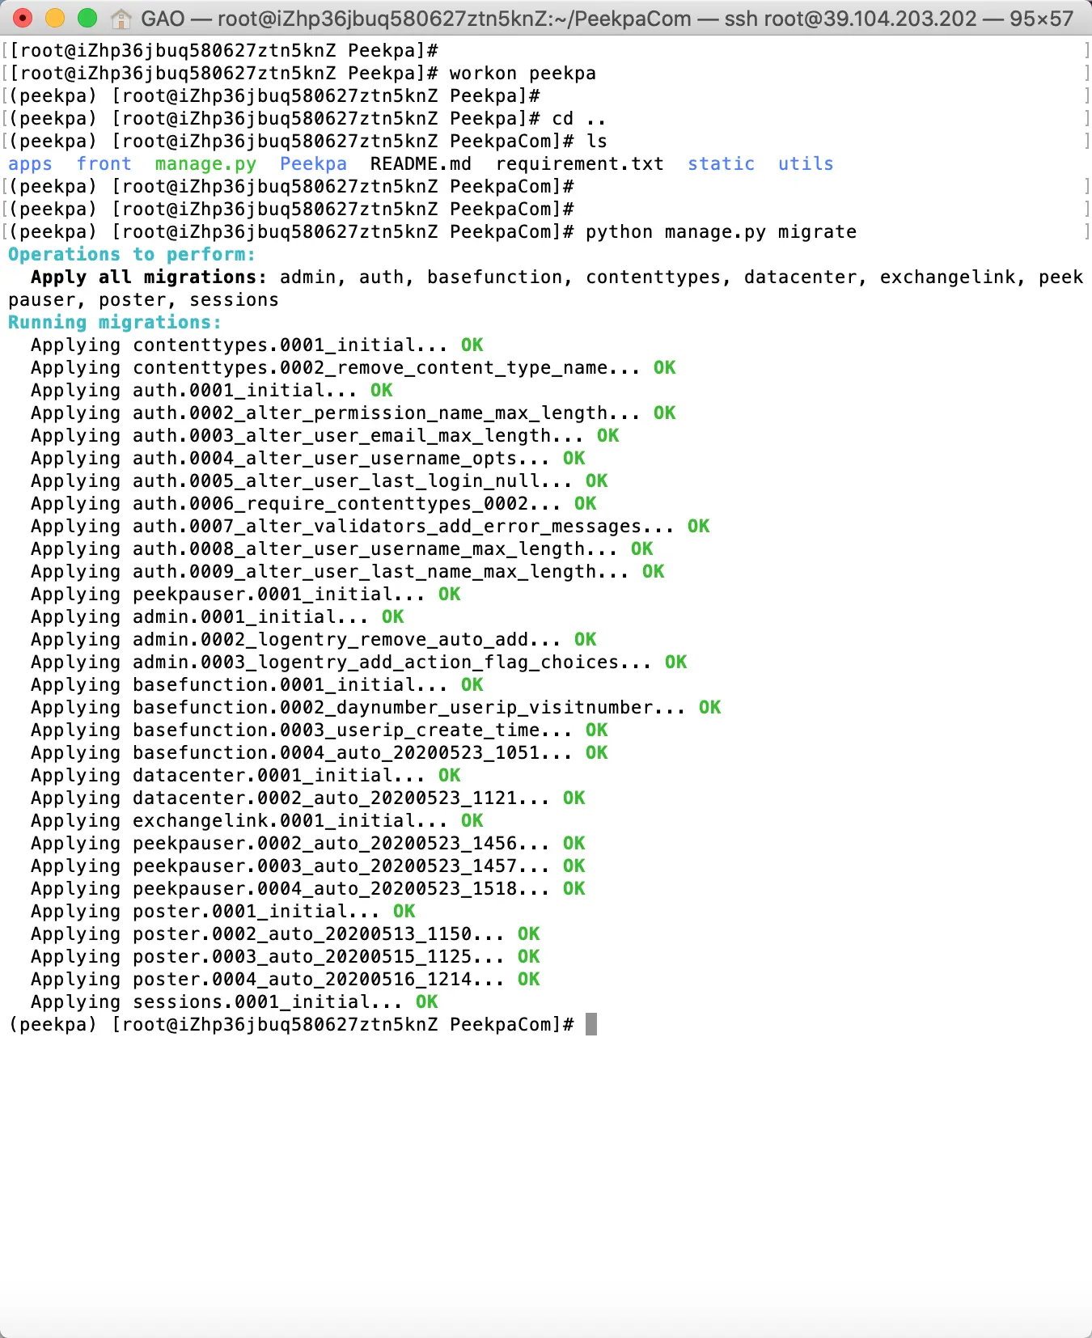Click the sessions.0001_initial migration line
1092x1338 pixels.
click(x=234, y=1002)
